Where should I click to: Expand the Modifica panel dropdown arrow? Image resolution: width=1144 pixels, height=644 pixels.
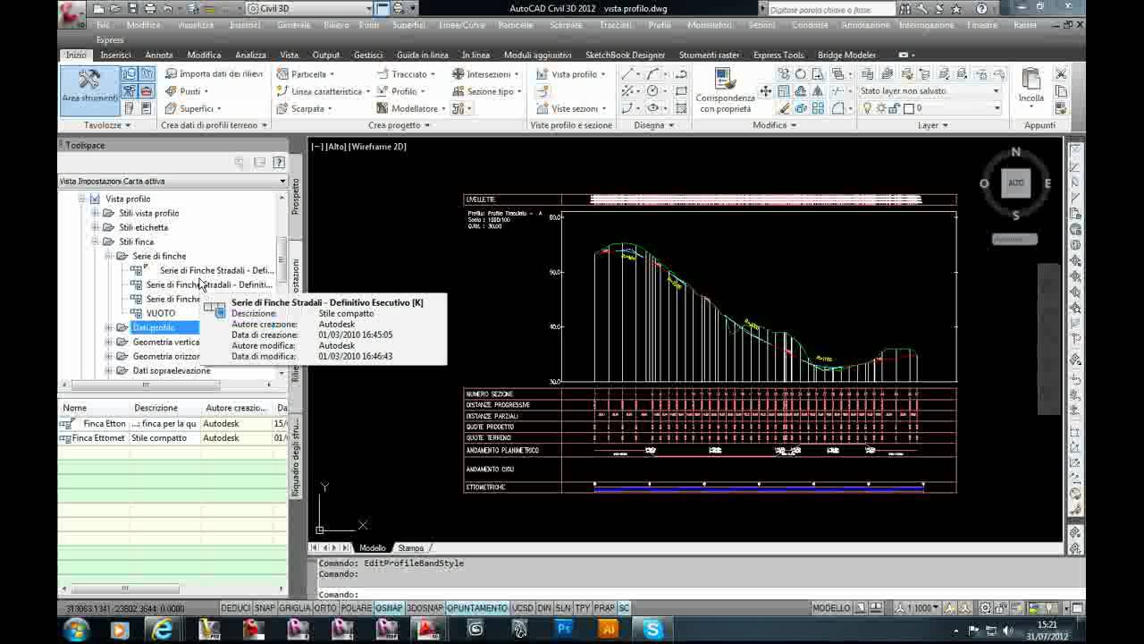(x=794, y=125)
